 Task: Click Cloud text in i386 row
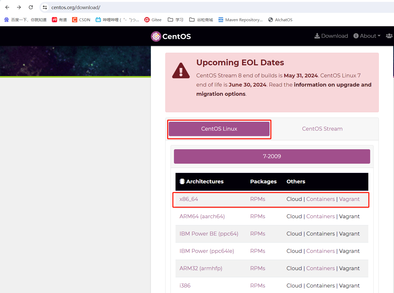[x=294, y=286]
